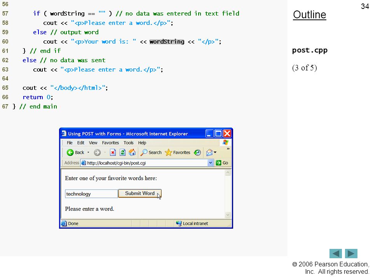Click the Go arrow beside address bar
The width and height of the screenshot is (373, 280).
[x=222, y=163]
